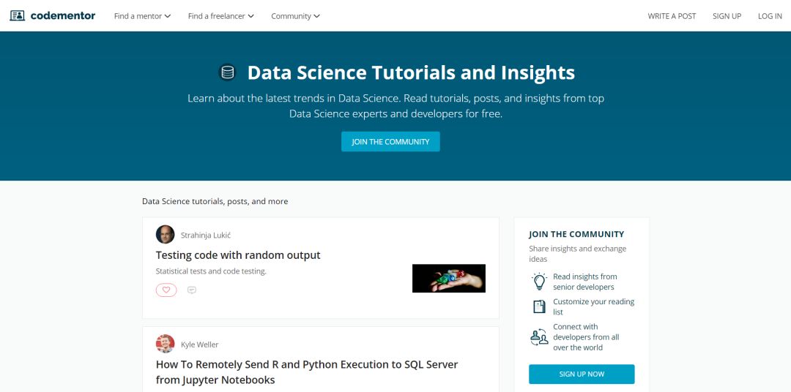Open the Testing code with random output article
791x392 pixels.
tap(238, 255)
